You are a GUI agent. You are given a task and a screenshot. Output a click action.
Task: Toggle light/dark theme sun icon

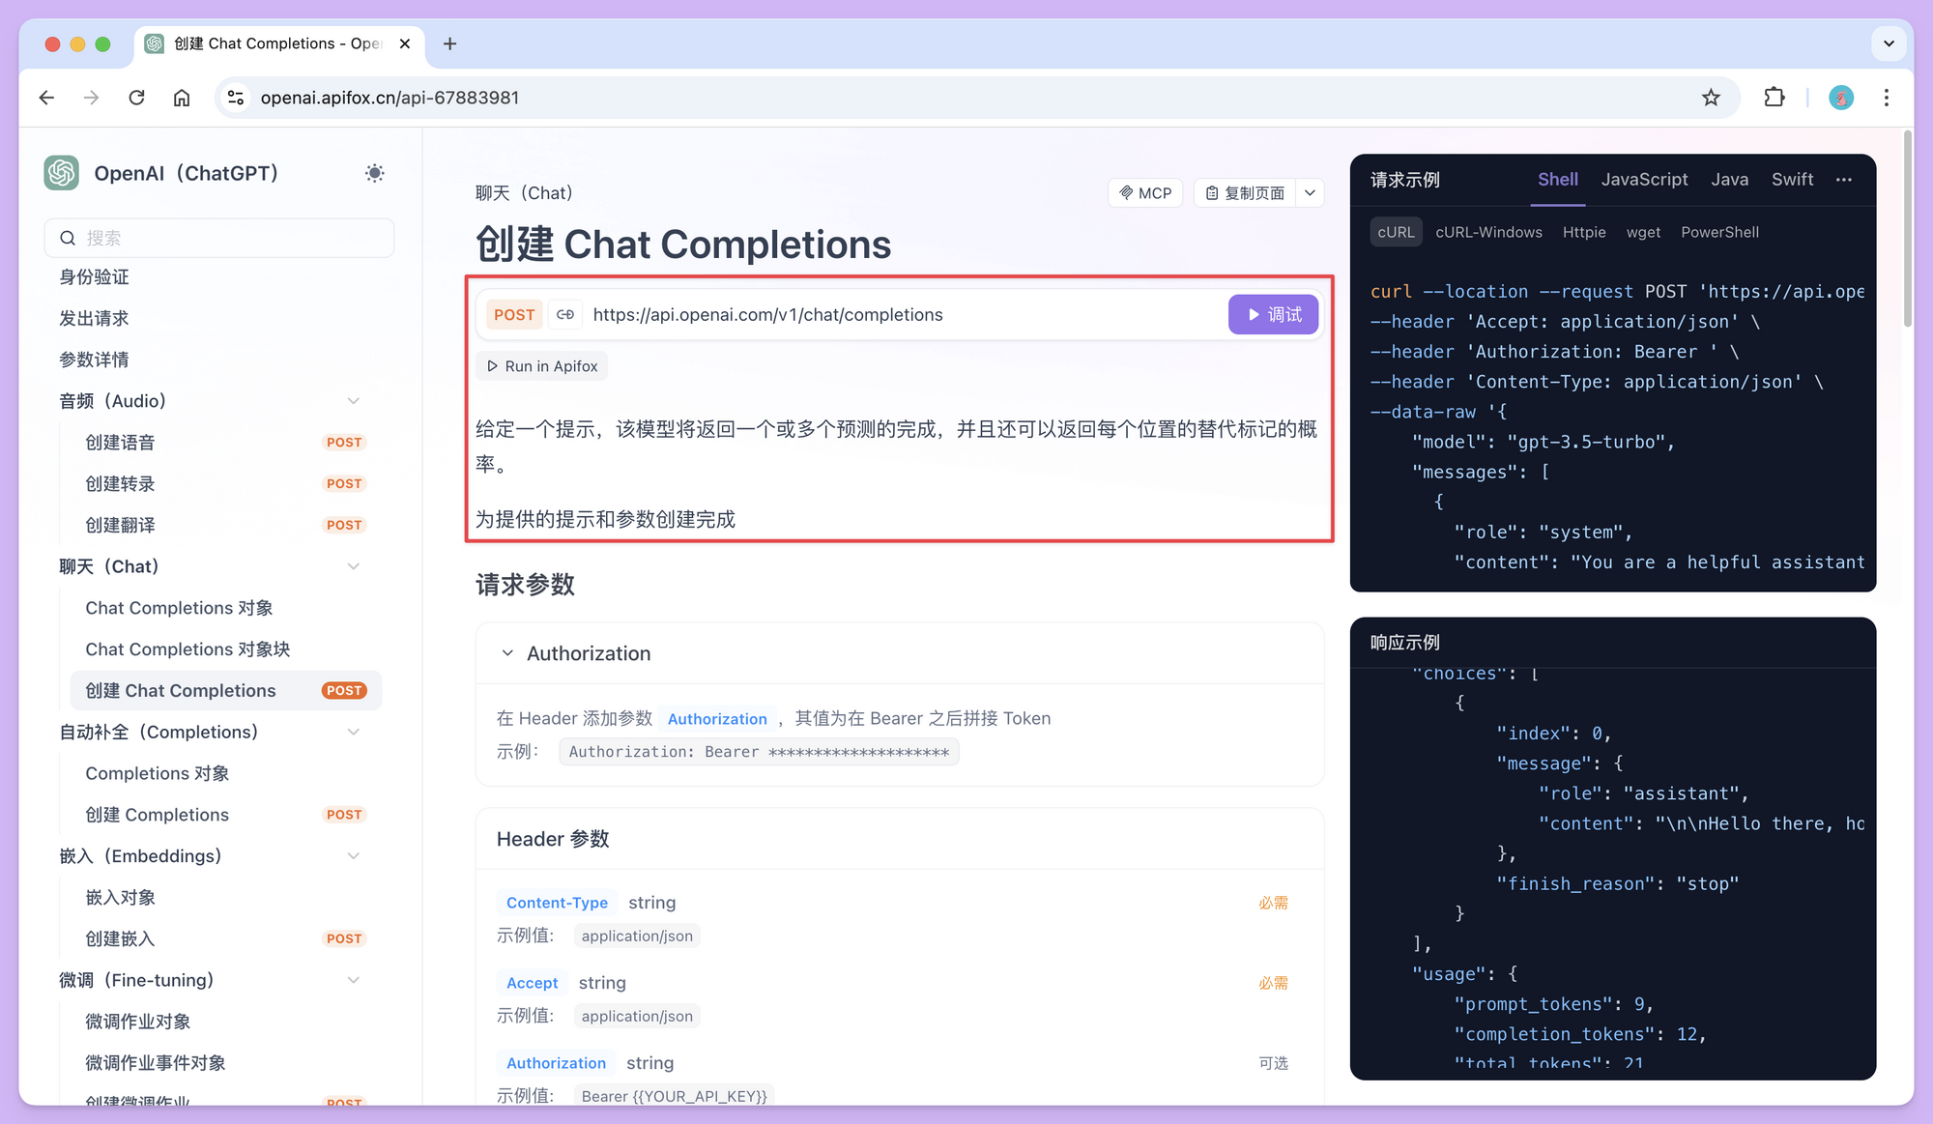tap(374, 173)
